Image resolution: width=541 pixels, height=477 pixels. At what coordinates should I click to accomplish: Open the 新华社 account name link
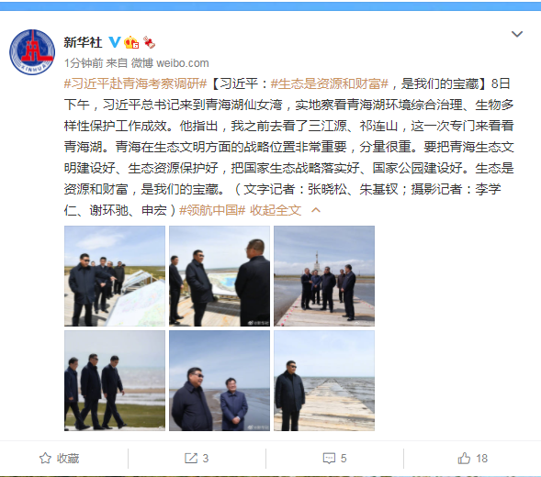pyautogui.click(x=84, y=42)
